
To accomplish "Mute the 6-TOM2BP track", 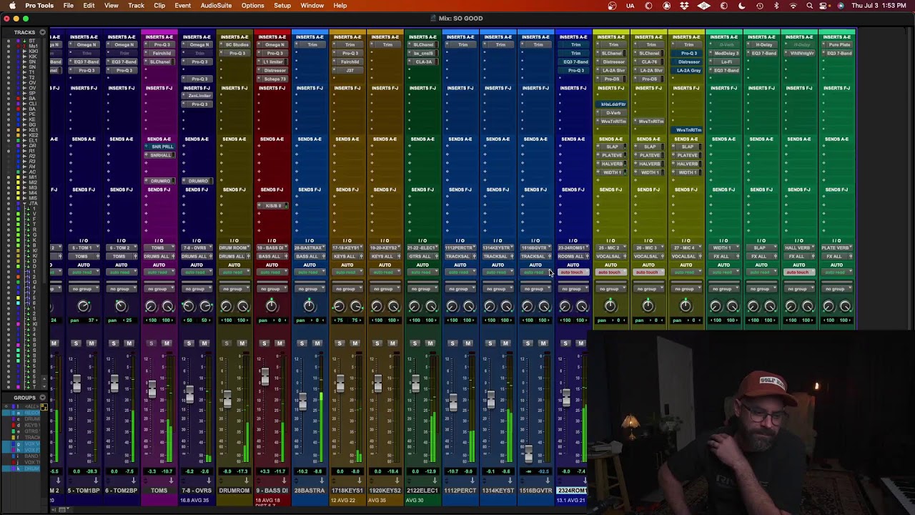I will (129, 343).
